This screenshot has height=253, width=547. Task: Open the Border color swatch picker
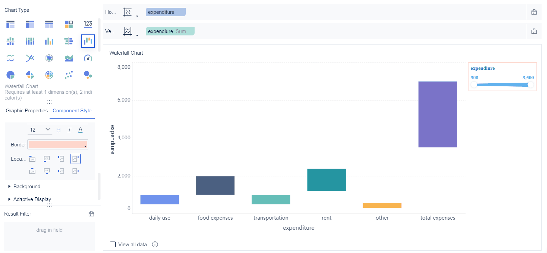[58, 145]
